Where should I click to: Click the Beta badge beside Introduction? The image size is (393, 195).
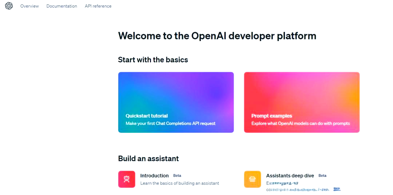coord(177,176)
